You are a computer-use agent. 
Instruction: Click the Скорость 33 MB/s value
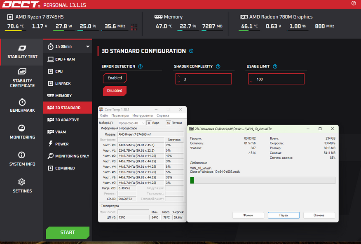click(x=330, y=143)
